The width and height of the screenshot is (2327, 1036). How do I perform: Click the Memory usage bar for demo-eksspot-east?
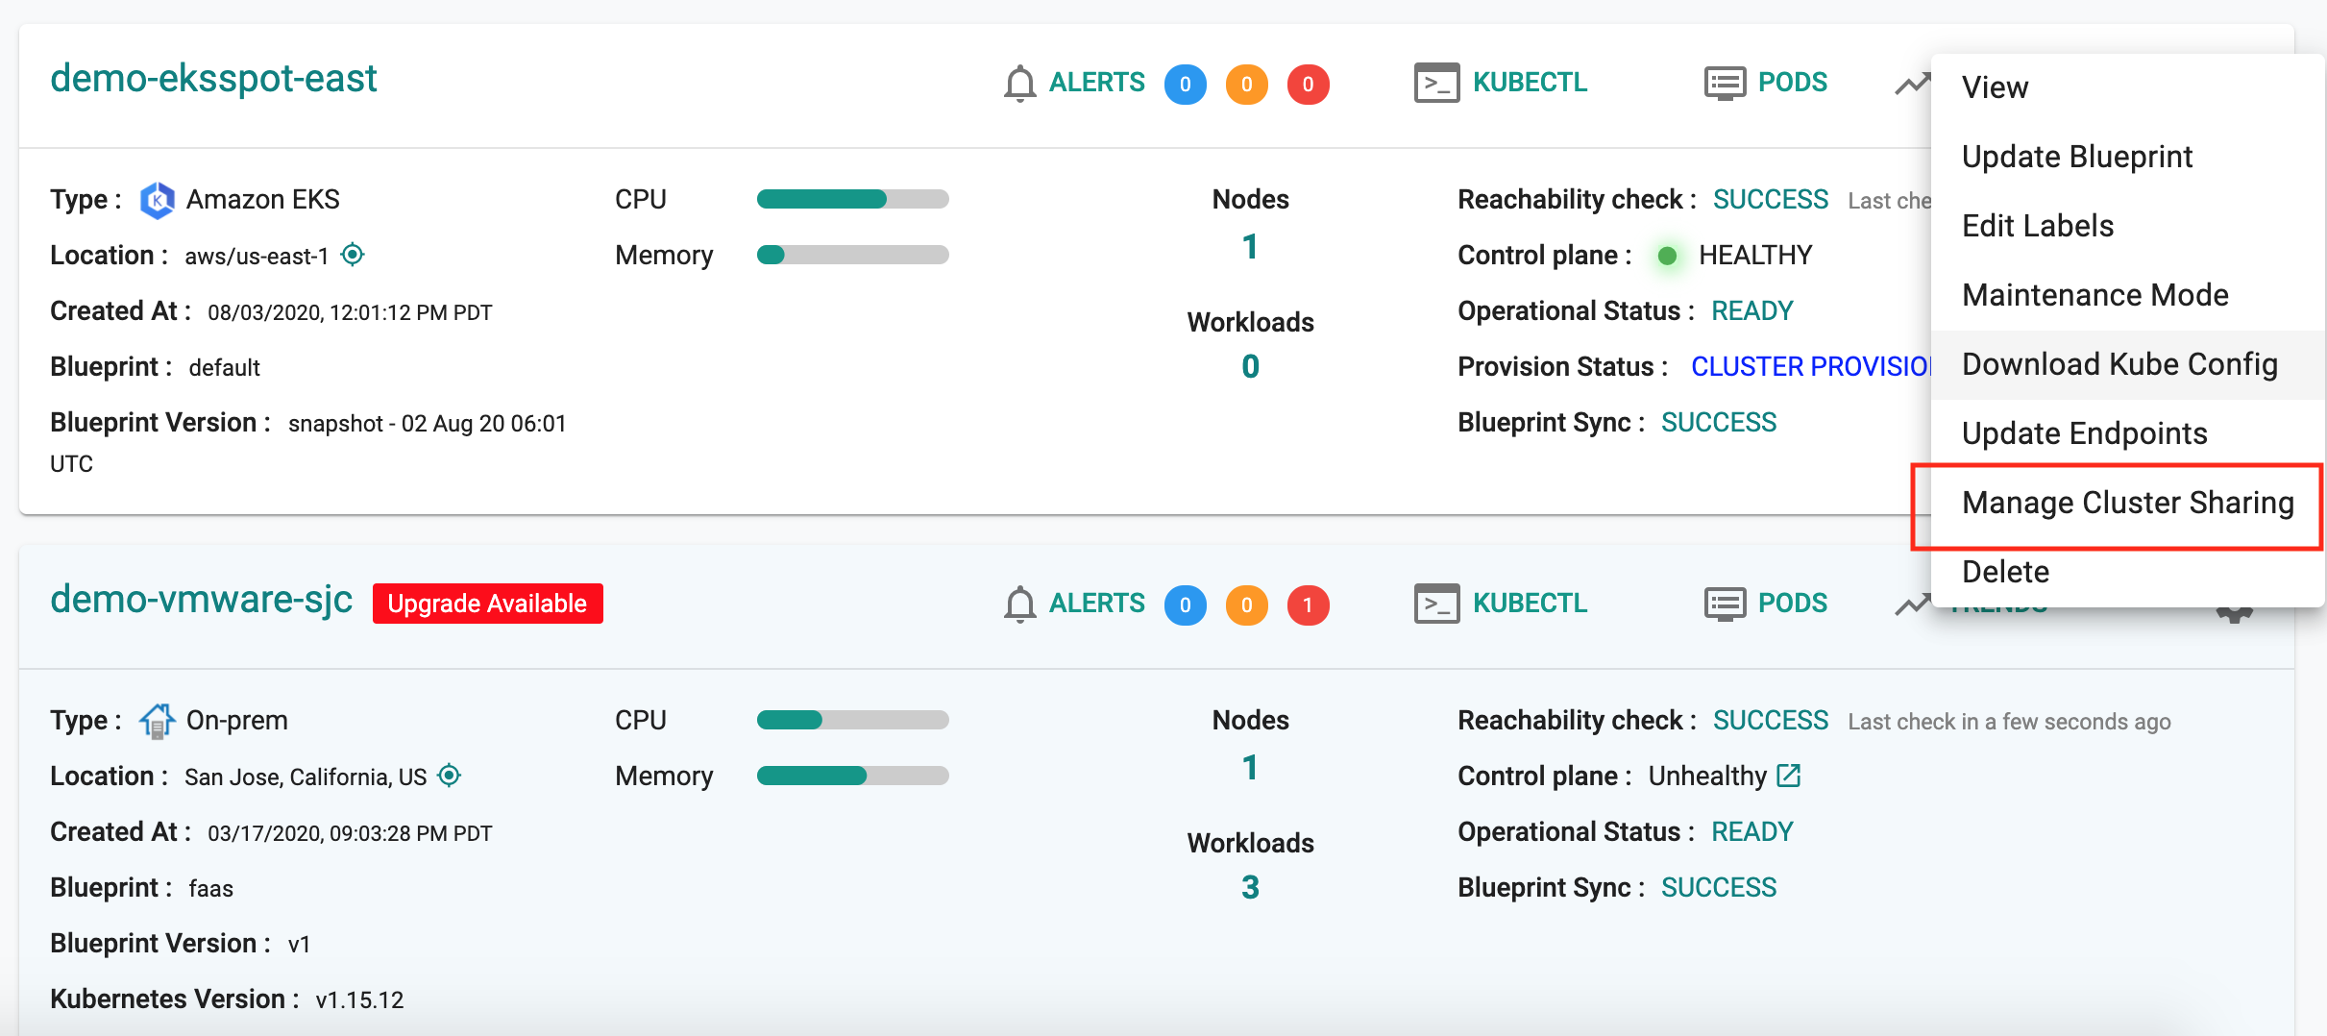[853, 255]
